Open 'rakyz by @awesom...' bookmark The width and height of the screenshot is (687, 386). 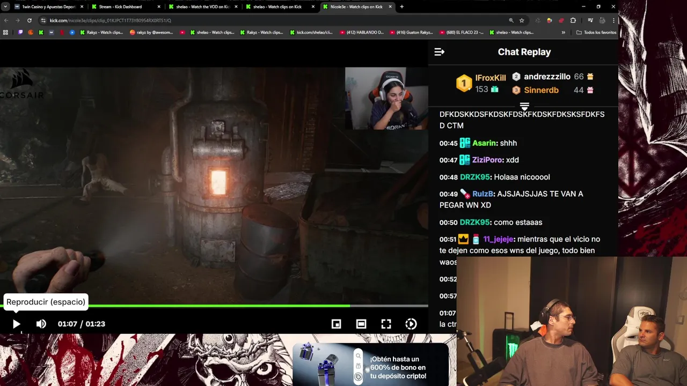click(x=151, y=32)
